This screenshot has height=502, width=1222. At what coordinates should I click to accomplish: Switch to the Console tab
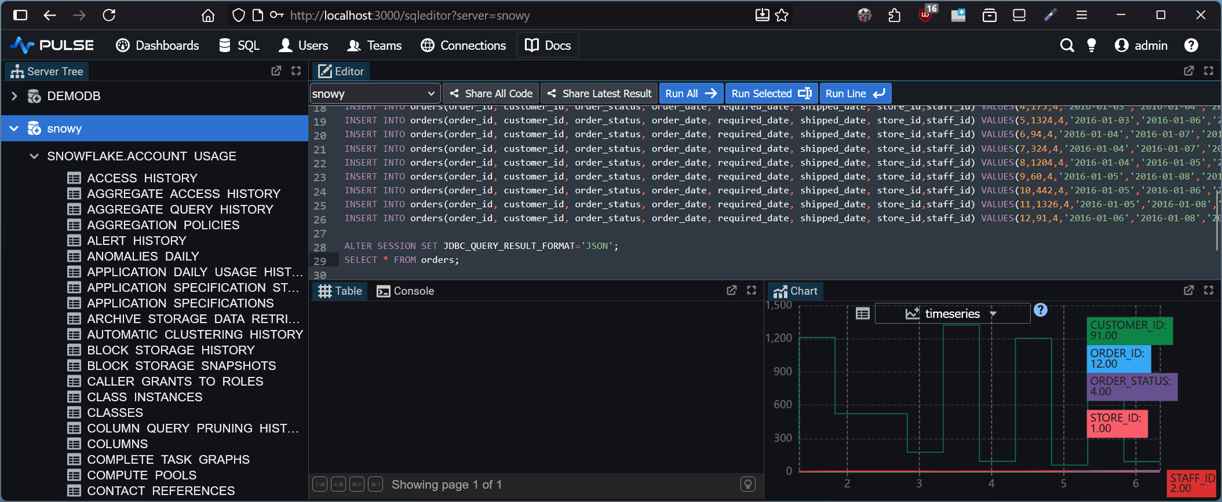click(406, 291)
